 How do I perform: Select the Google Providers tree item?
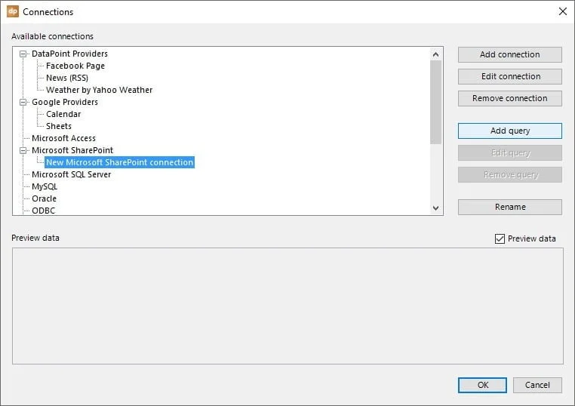65,103
